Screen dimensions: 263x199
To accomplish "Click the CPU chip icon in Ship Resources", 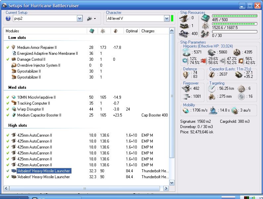I will coord(205,18).
